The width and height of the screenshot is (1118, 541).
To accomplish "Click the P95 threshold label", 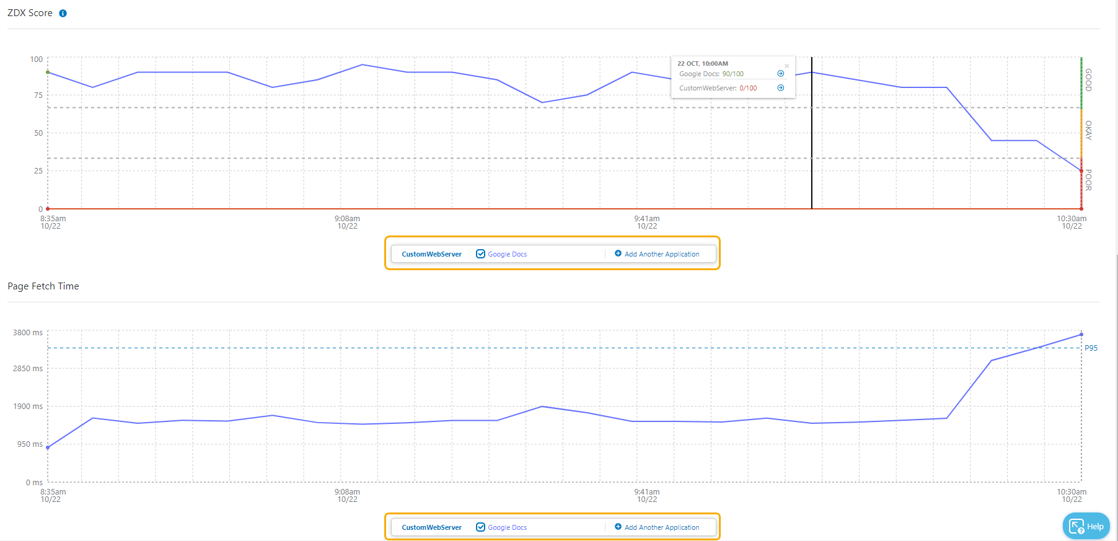I will point(1091,348).
